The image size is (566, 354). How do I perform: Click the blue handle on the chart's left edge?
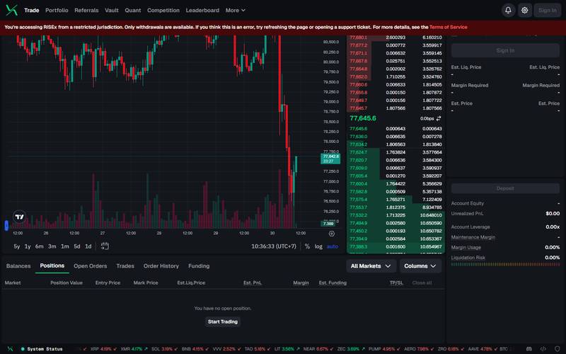pos(6,225)
